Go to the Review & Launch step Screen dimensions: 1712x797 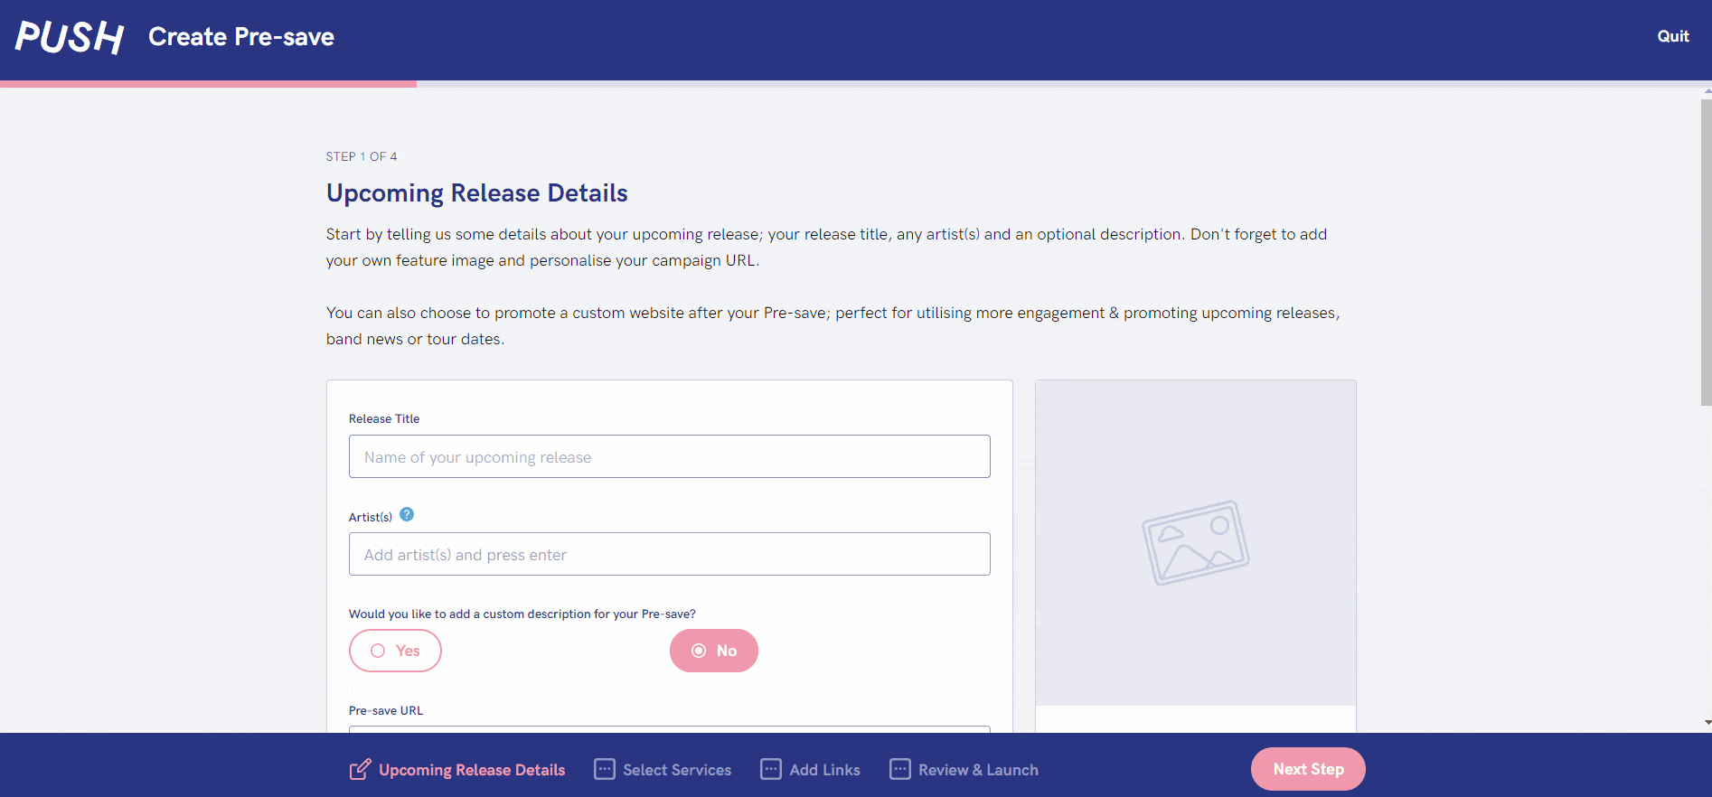(x=964, y=770)
